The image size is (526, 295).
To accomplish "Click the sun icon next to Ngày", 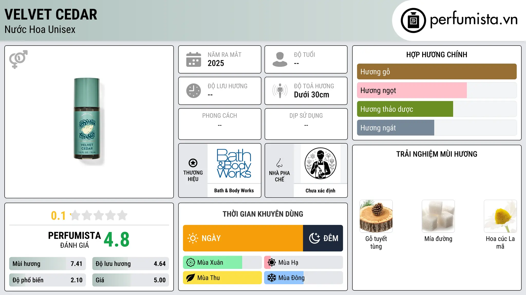I will [x=193, y=238].
